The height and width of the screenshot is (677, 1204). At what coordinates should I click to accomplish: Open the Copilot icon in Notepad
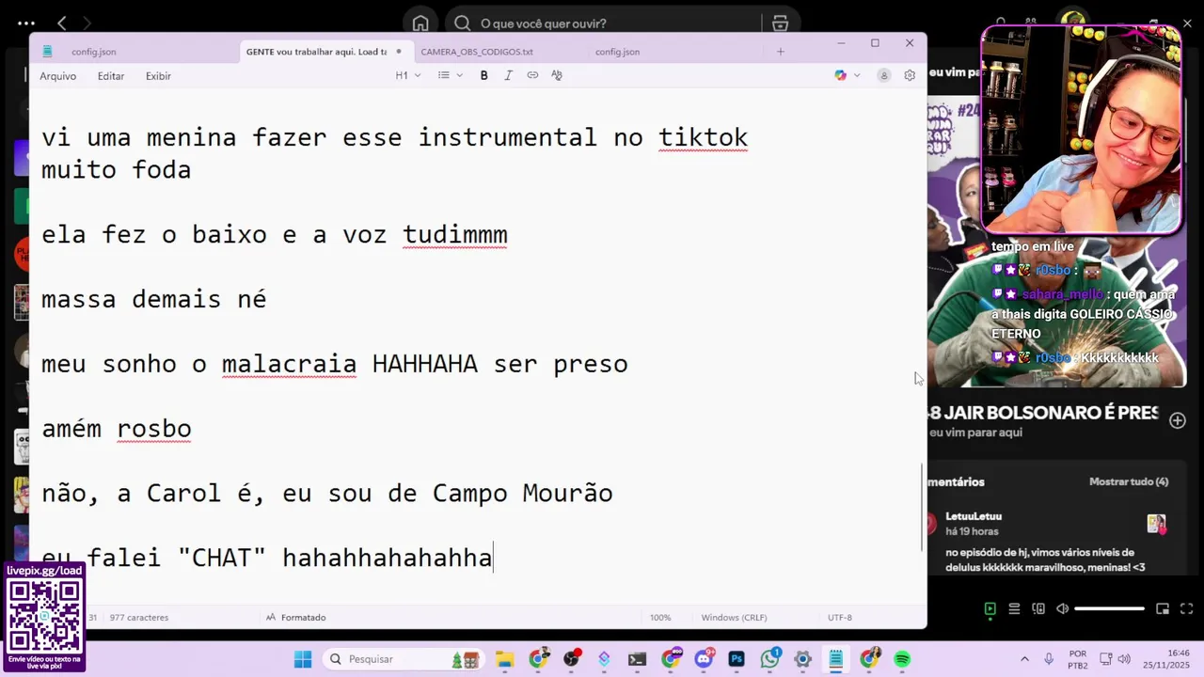[x=840, y=75]
